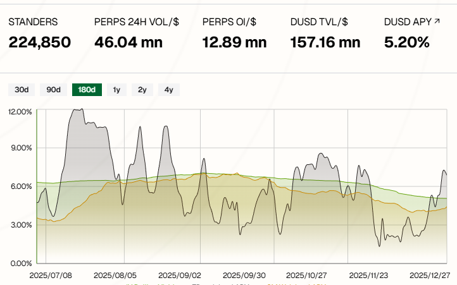Click the 6.00% y-axis label
This screenshot has width=457, height=285.
click(x=22, y=186)
